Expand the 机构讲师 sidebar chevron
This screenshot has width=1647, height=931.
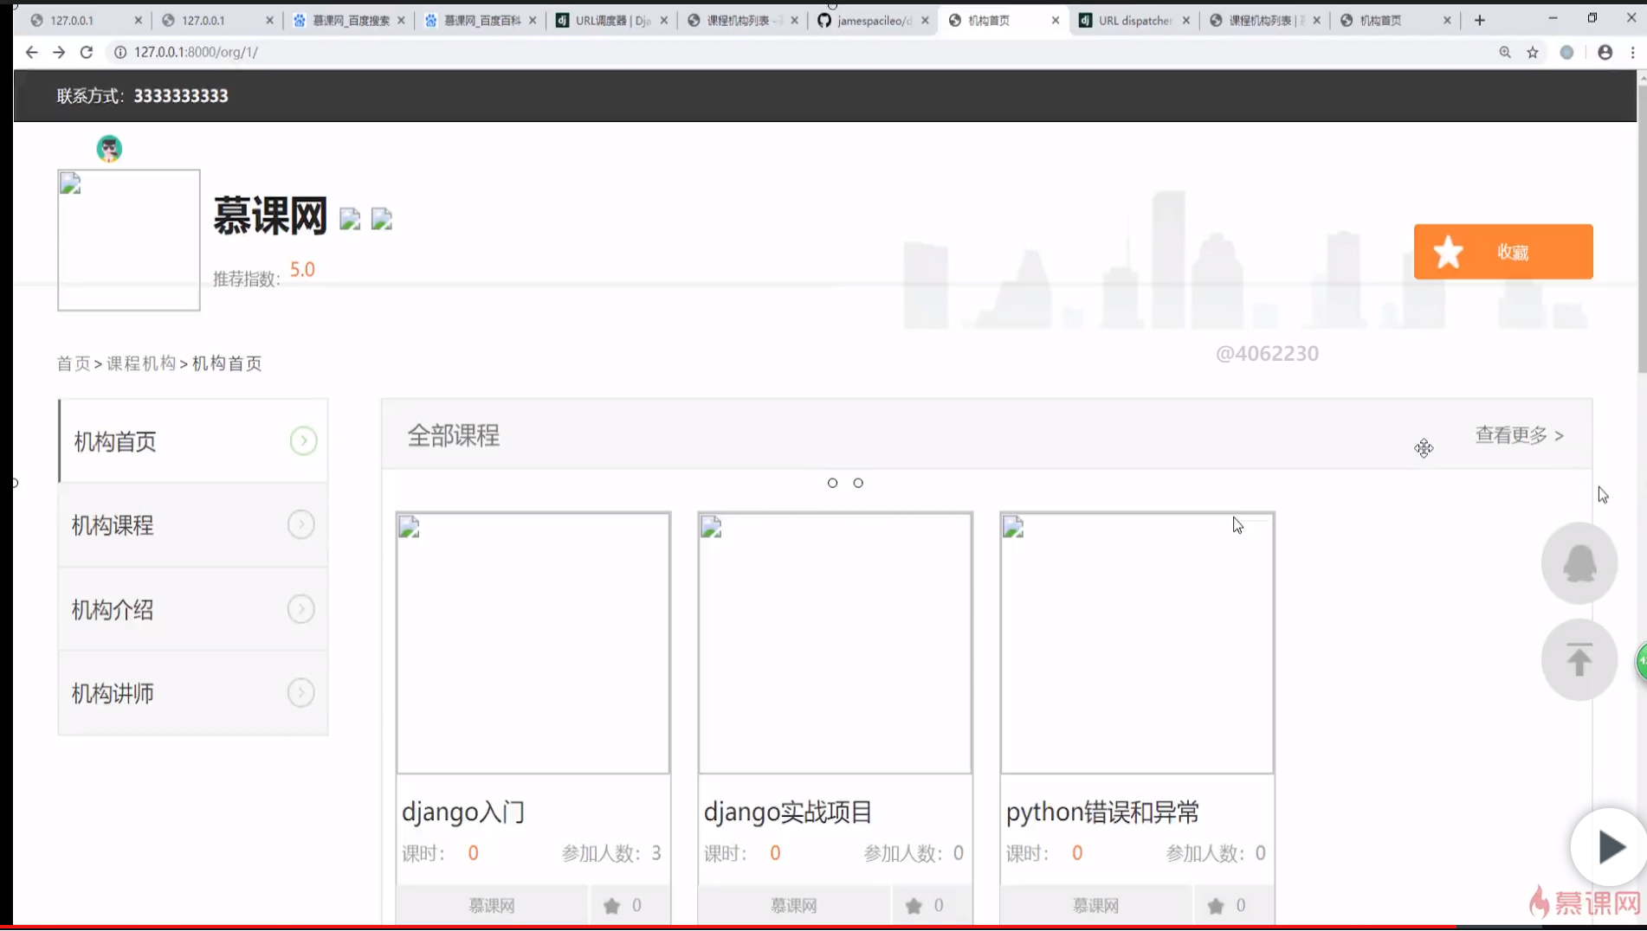300,692
